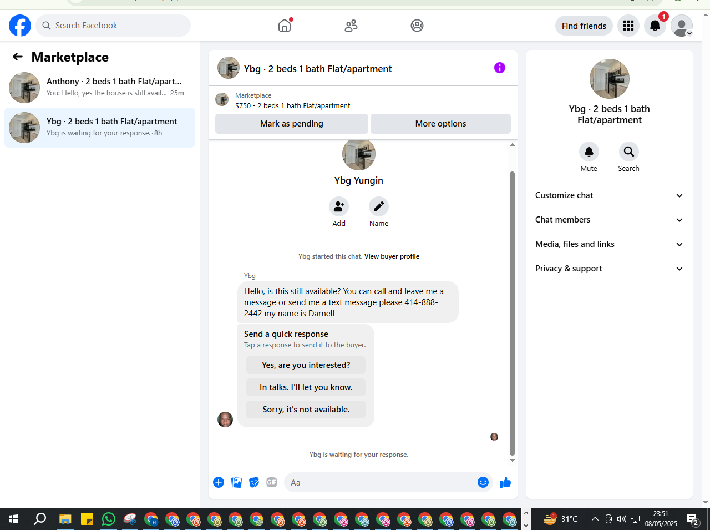Go back using the Marketplace arrow
Image resolution: width=710 pixels, height=530 pixels.
point(18,57)
